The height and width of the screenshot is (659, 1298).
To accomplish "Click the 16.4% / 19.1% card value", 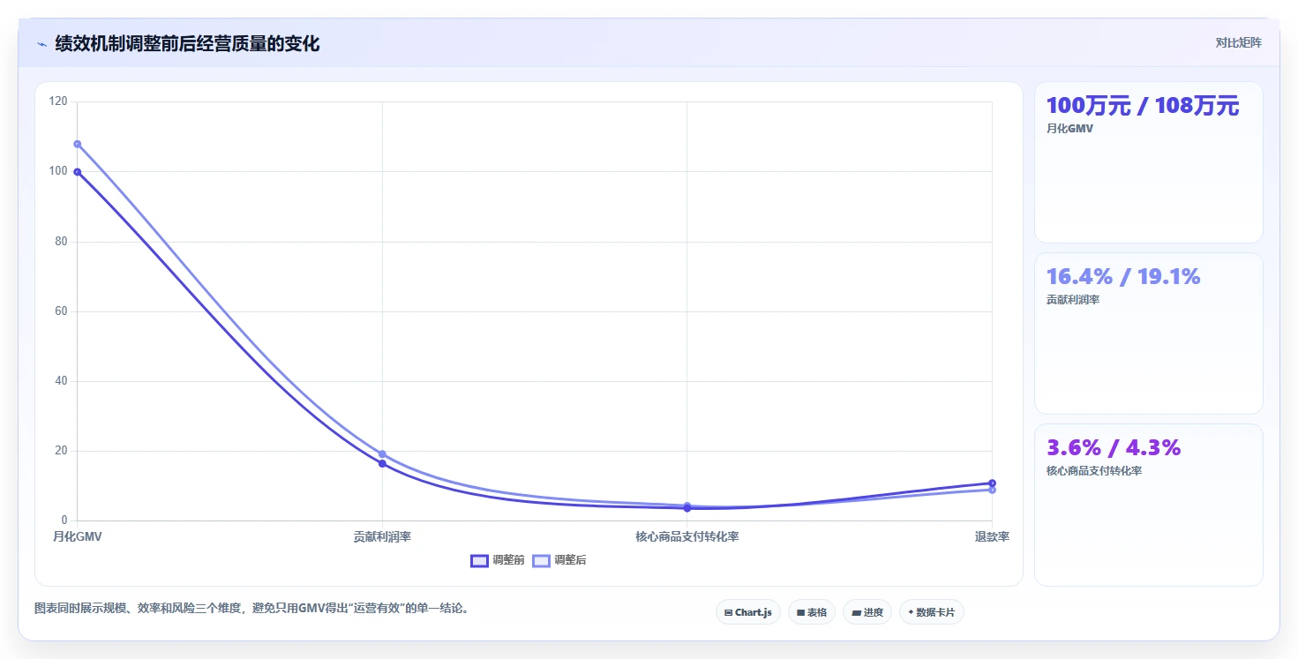I will coord(1123,277).
